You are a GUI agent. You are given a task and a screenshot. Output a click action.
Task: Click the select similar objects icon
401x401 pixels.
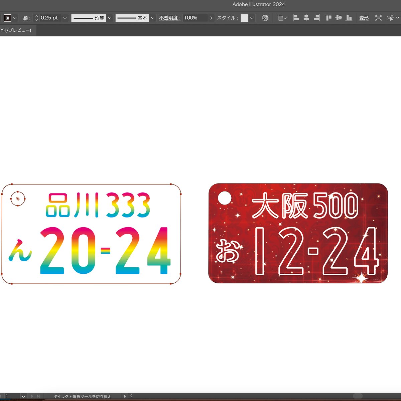[390, 18]
